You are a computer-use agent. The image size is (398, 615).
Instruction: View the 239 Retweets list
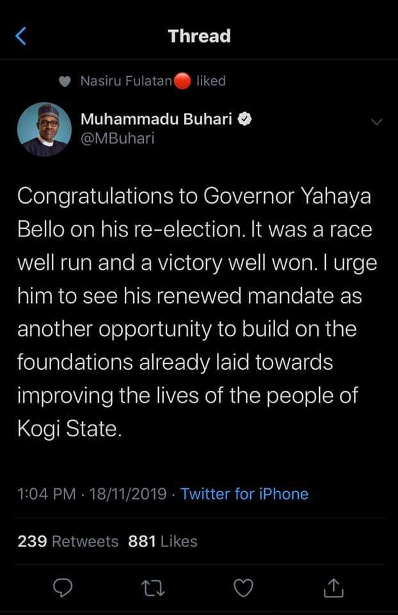tap(68, 541)
